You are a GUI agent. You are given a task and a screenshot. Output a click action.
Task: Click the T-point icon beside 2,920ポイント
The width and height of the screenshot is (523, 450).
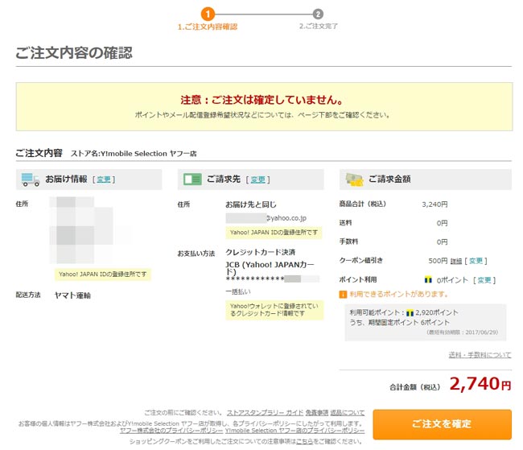pyautogui.click(x=410, y=313)
